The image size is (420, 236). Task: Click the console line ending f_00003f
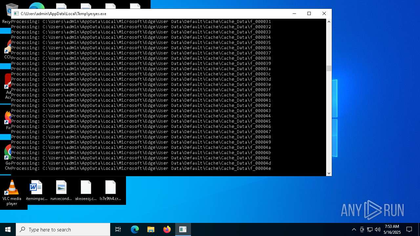(x=141, y=90)
